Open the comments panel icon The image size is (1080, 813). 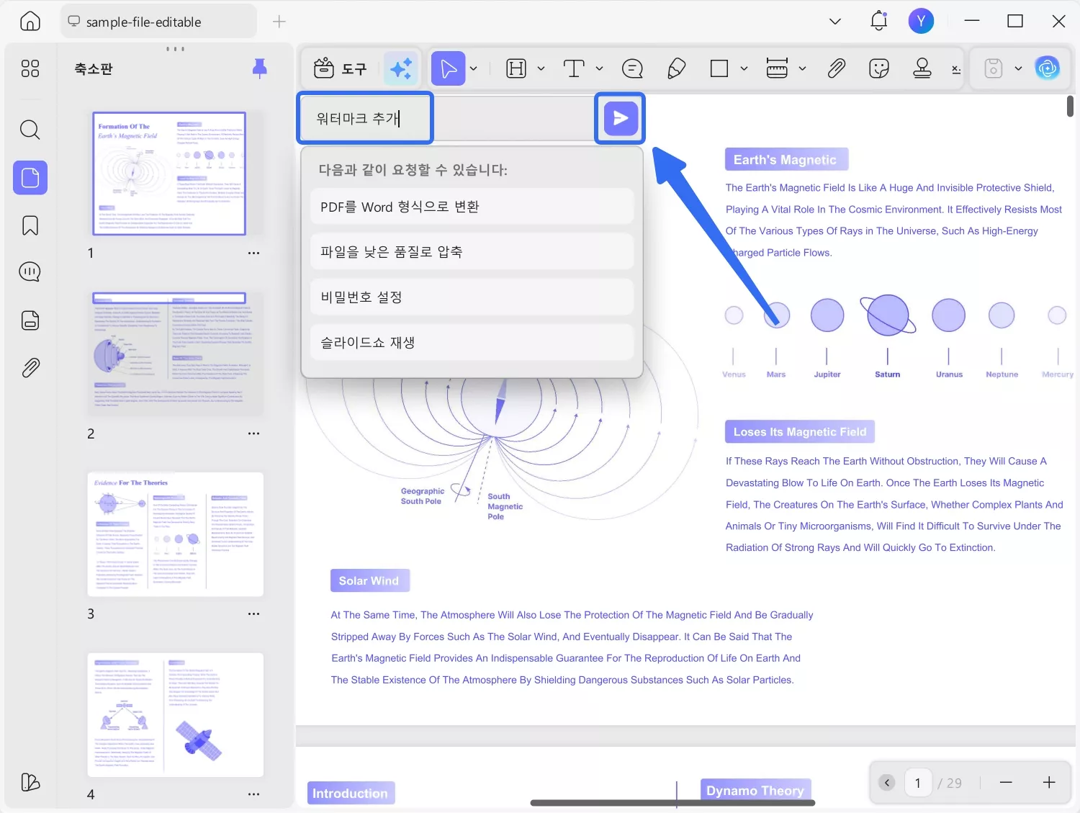click(x=30, y=272)
